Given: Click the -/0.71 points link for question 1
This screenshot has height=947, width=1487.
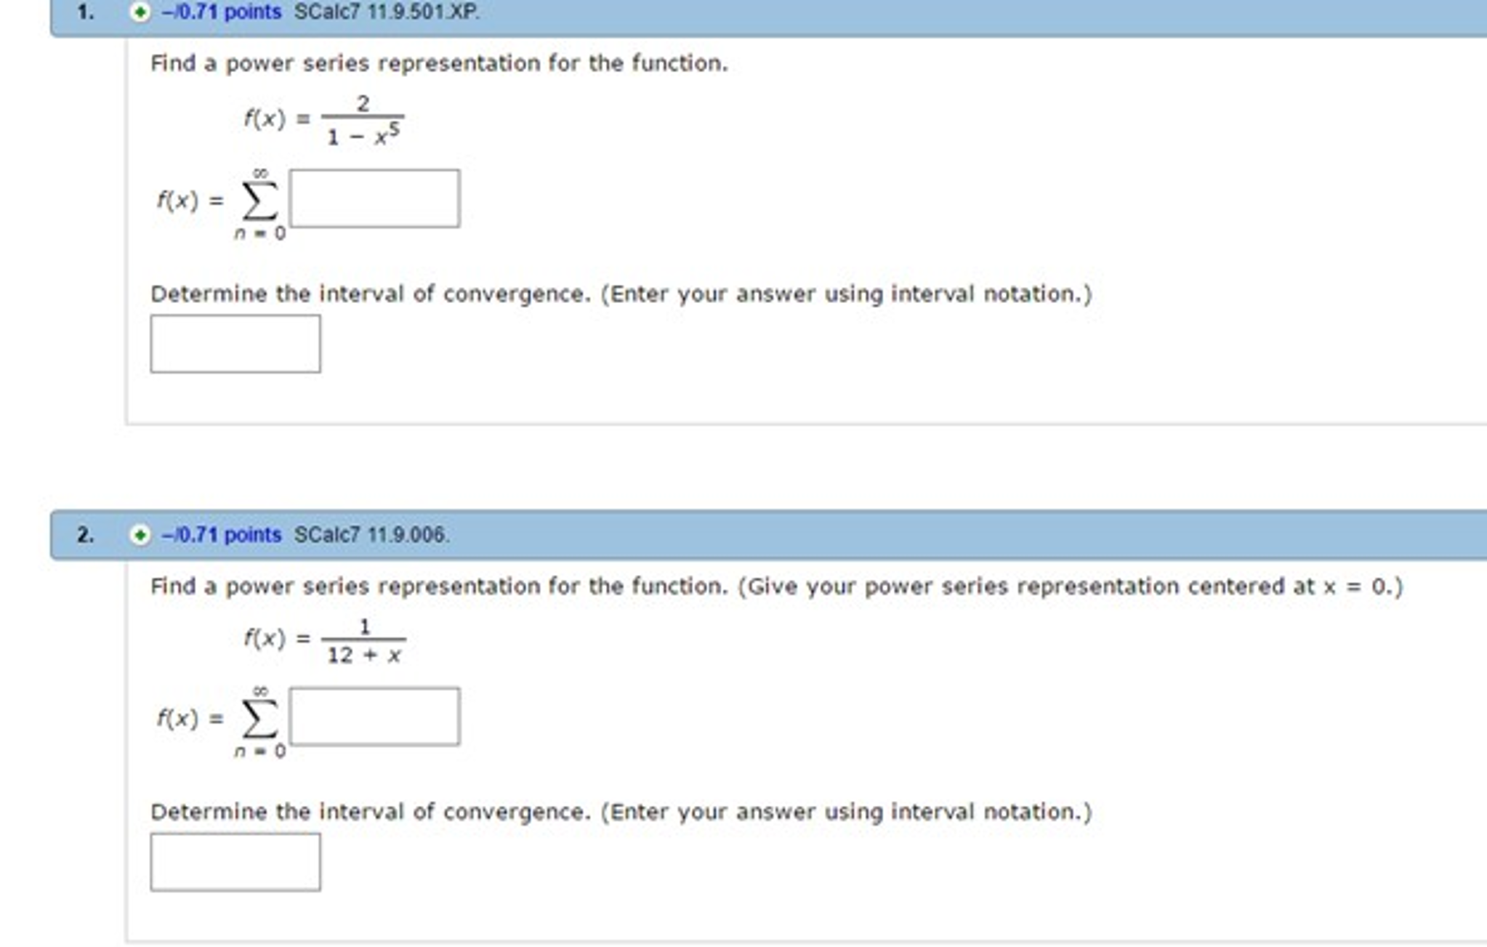Looking at the screenshot, I should tap(218, 12).
